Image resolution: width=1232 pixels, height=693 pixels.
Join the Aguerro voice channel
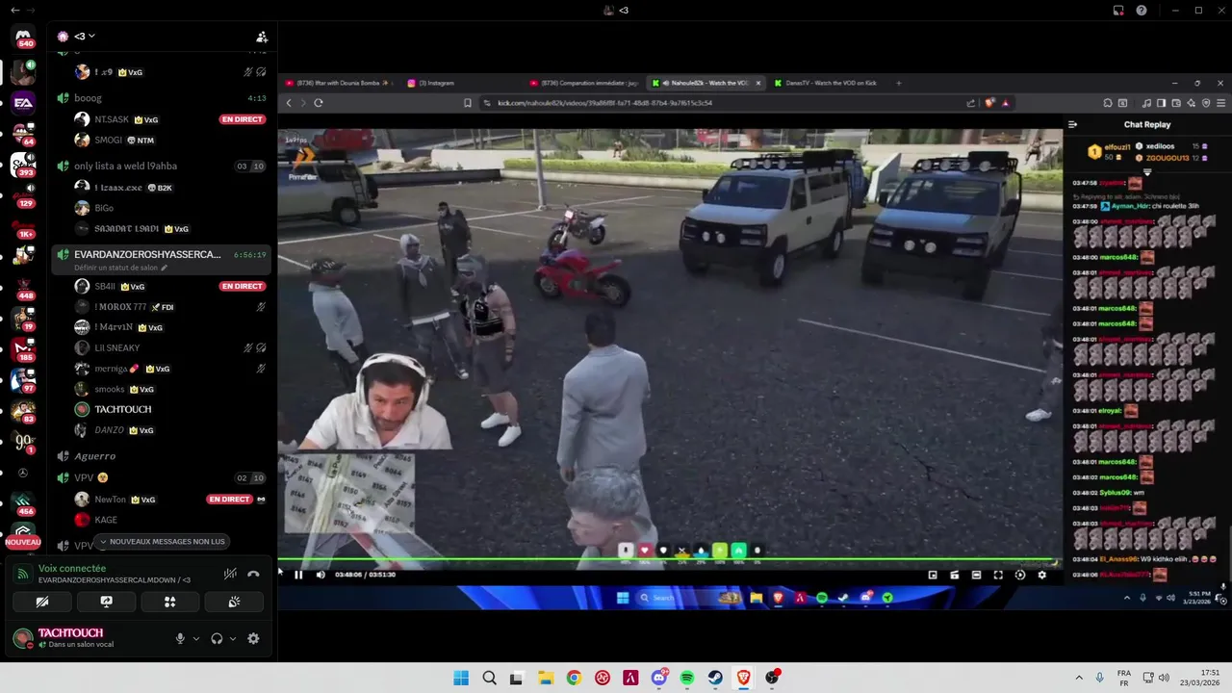[161, 456]
